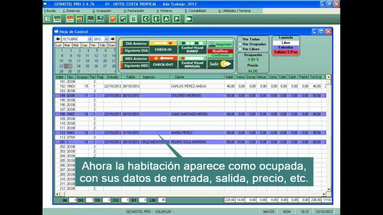The width and height of the screenshot is (383, 215).
Task: Click the white arrow exit toolbar icon
Action: 189,19
